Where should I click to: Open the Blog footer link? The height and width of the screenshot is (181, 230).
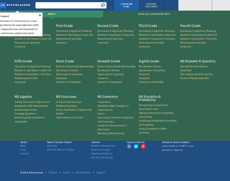coord(23,146)
